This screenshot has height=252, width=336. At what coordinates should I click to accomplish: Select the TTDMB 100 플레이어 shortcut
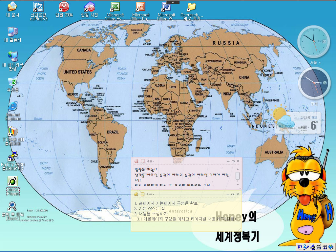[13, 136]
